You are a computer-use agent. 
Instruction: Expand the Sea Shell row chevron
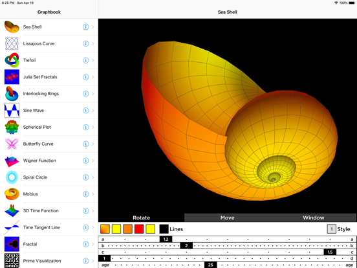93,27
